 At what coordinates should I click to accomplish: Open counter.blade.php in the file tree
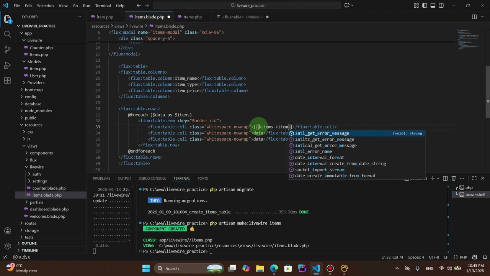[49, 188]
